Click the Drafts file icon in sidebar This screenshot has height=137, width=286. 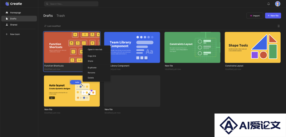(7, 19)
